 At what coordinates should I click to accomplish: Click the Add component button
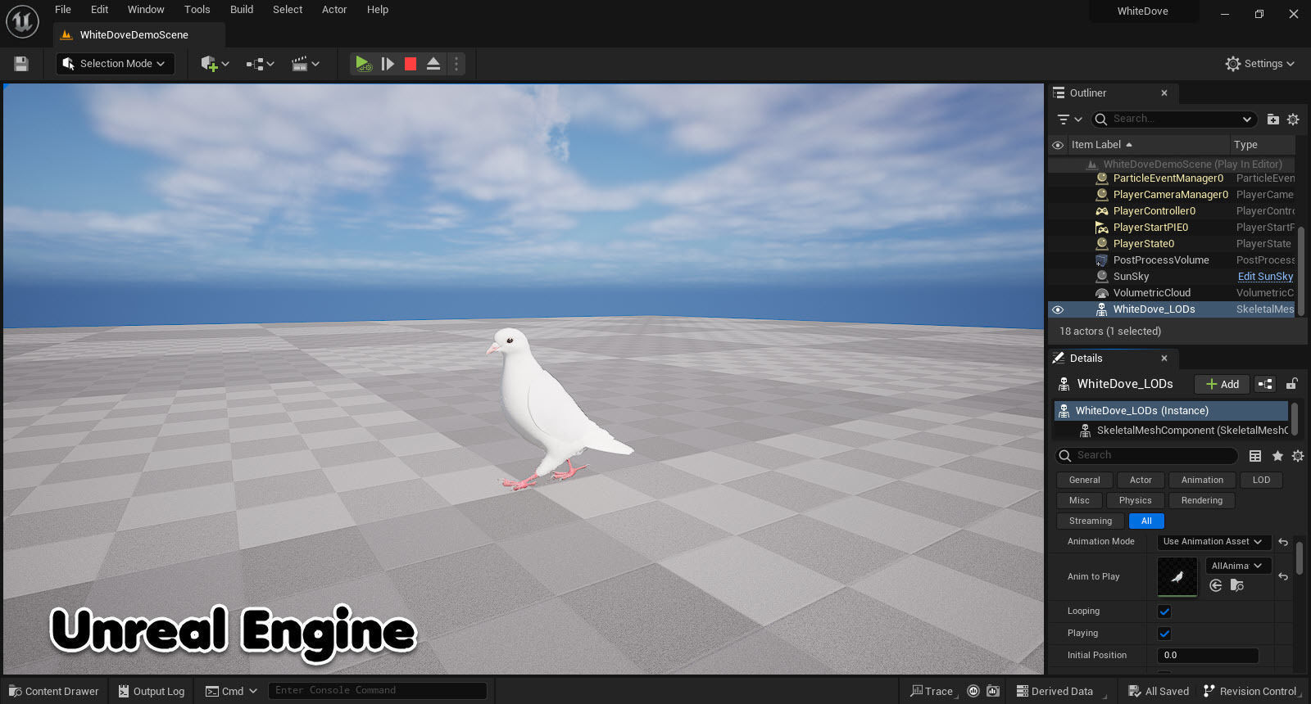point(1222,384)
